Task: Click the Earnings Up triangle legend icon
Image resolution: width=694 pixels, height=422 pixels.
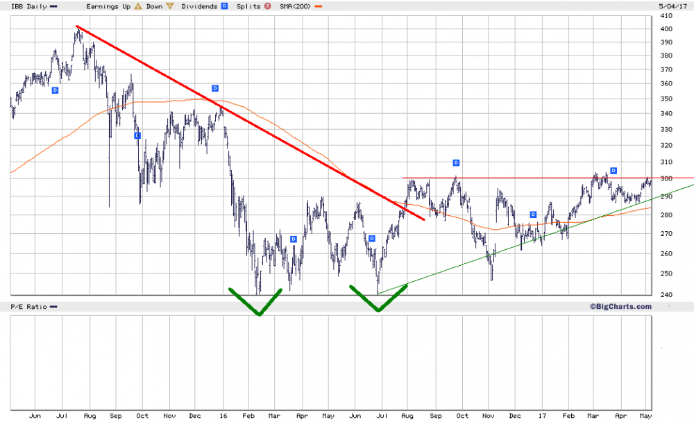Action: (138, 6)
